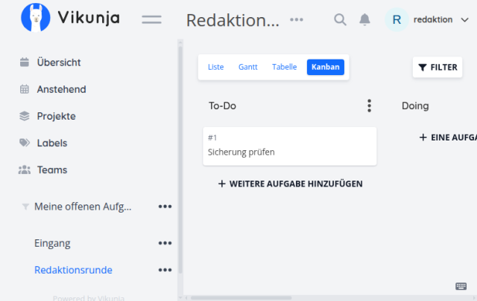This screenshot has height=301, width=477.
Task: Toggle the sidebar hamburger menu
Action: click(151, 20)
